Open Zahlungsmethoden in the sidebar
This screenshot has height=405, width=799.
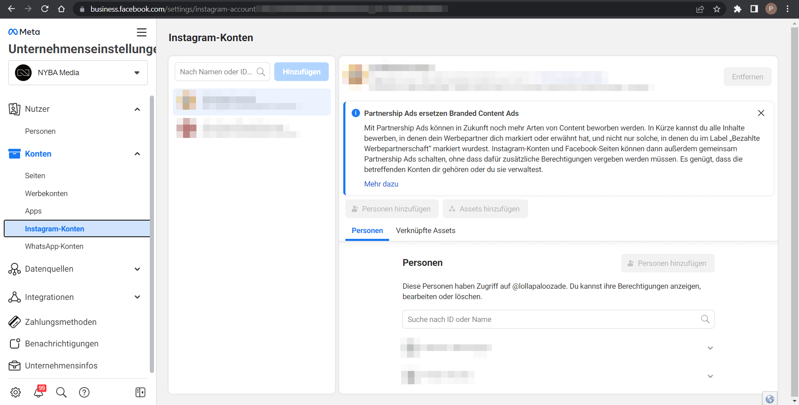61,322
